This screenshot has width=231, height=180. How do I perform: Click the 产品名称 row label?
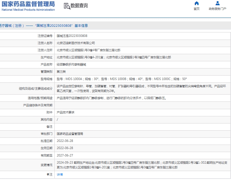pos(46,65)
